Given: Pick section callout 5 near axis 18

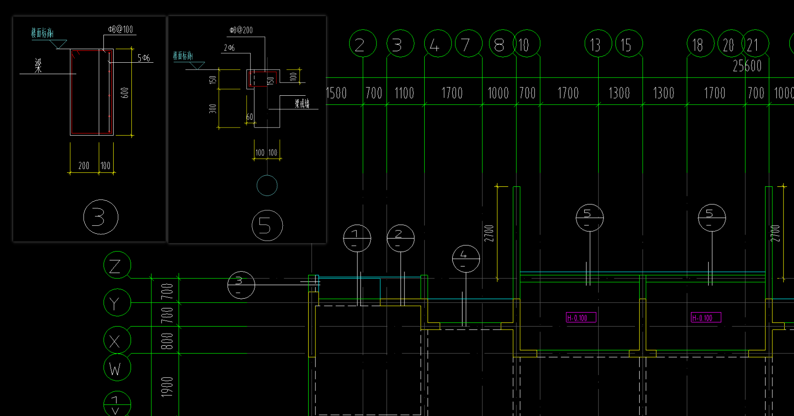Looking at the screenshot, I should [712, 218].
